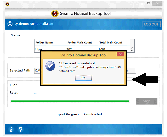The width and height of the screenshot is (167, 137).
Task: Click the dialog title bar text
Action: coord(83,55)
